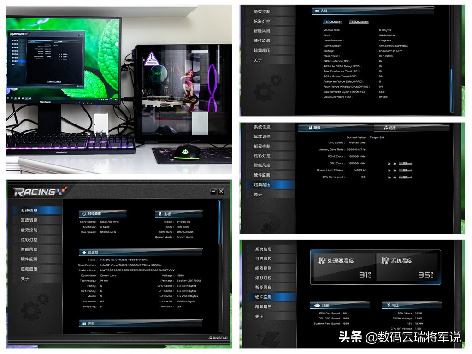Click the "Sport Mode" power mode value
Image resolution: width=472 pixels, height=354 pixels.
point(185,237)
